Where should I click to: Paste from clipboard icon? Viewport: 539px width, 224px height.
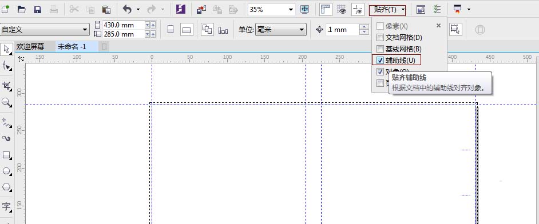106,10
